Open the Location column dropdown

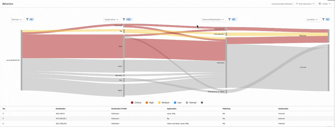(x=312, y=19)
